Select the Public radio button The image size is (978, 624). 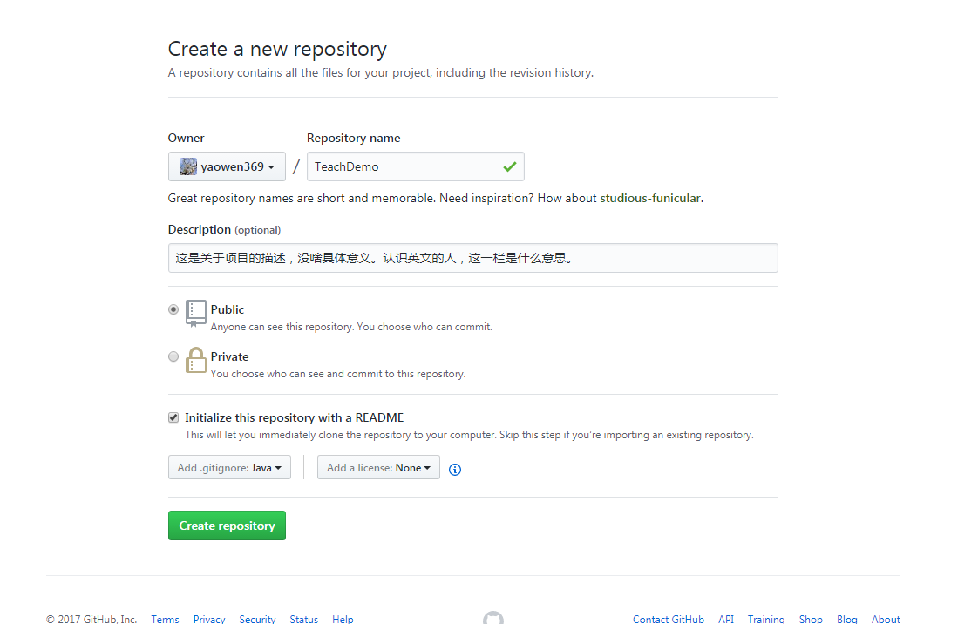tap(173, 309)
